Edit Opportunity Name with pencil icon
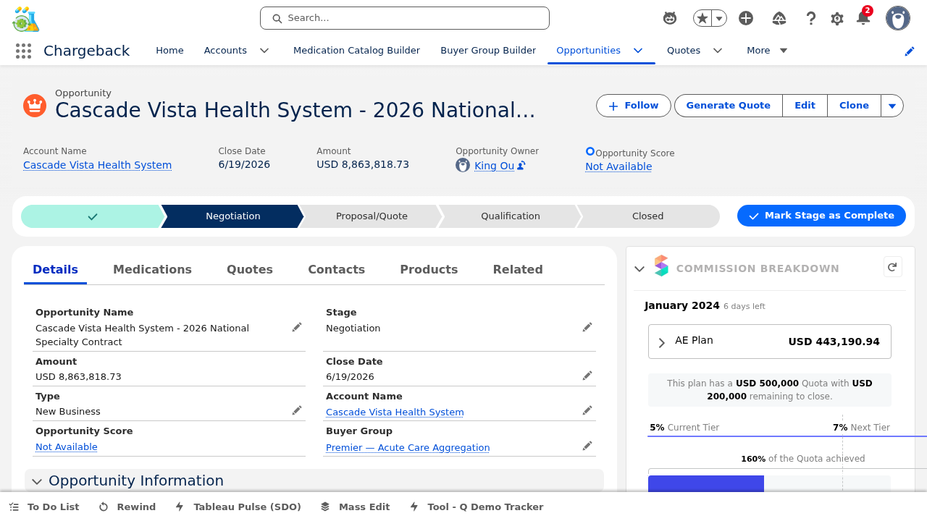 (x=297, y=327)
